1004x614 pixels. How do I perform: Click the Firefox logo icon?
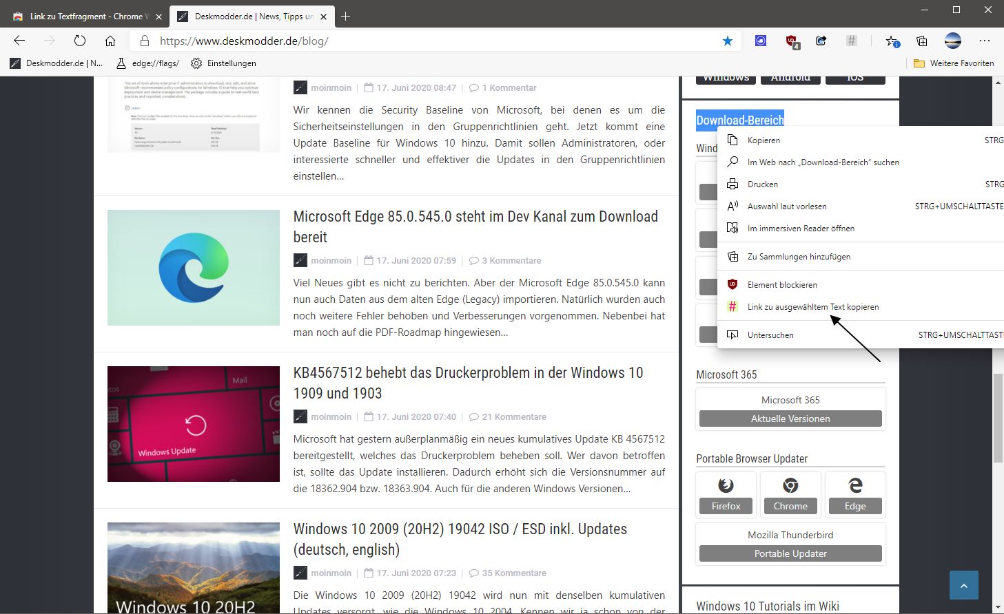tap(726, 485)
